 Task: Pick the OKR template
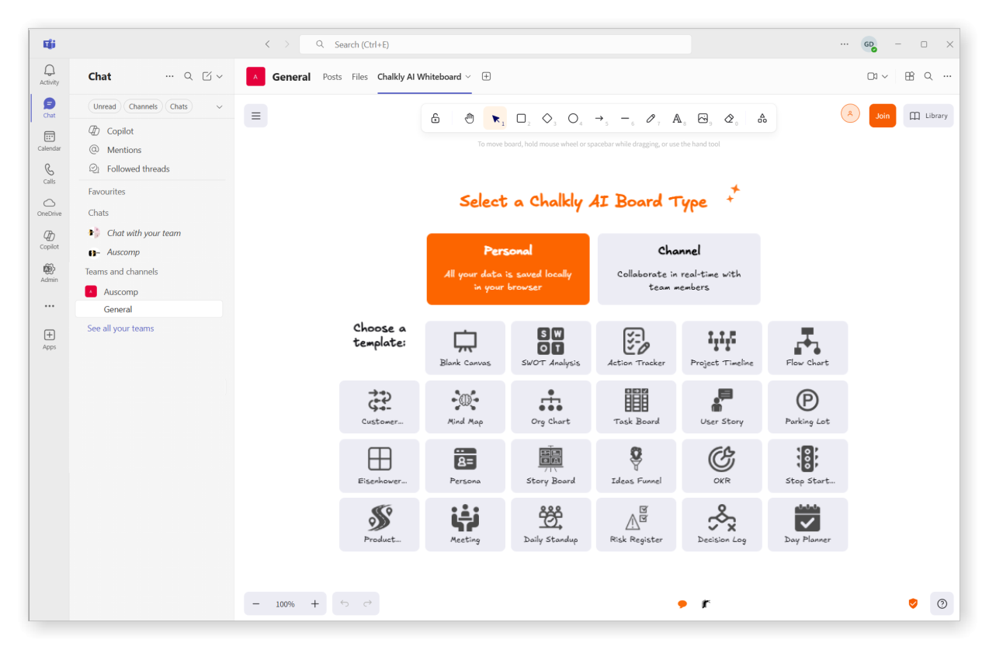tap(722, 466)
